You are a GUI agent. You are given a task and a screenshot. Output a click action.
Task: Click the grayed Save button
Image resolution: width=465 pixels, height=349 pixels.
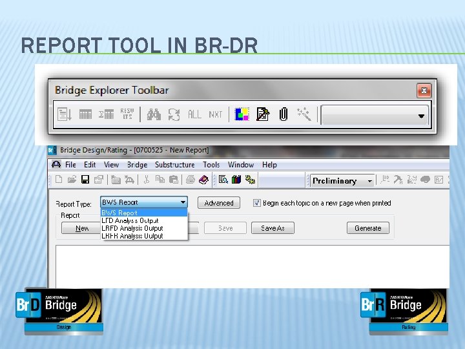(225, 228)
